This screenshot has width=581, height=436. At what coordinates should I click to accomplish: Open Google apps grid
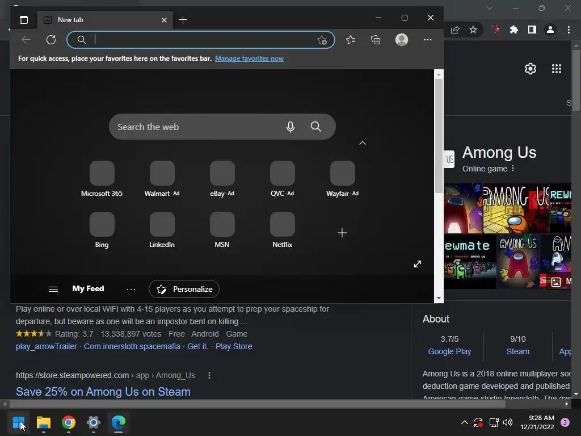557,69
